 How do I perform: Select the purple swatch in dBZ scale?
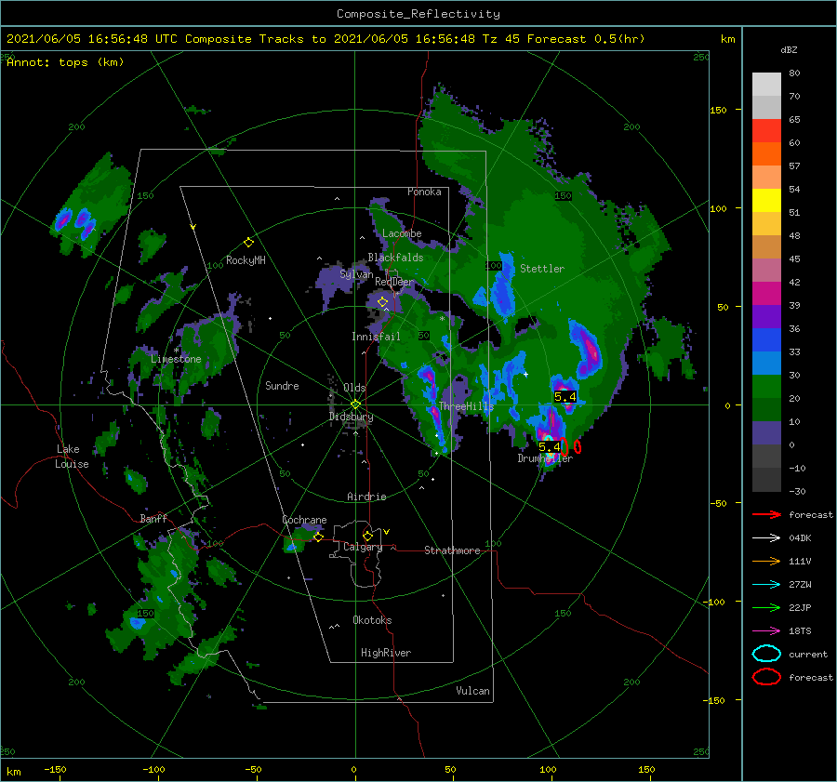tap(766, 317)
